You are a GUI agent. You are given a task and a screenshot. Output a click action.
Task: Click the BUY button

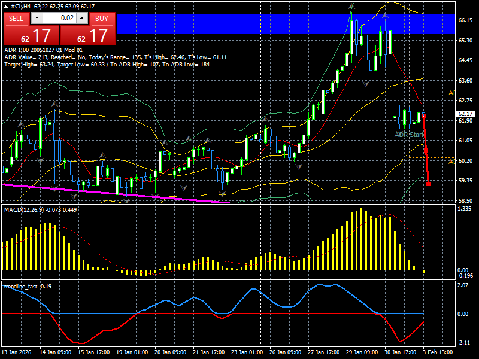(x=102, y=19)
